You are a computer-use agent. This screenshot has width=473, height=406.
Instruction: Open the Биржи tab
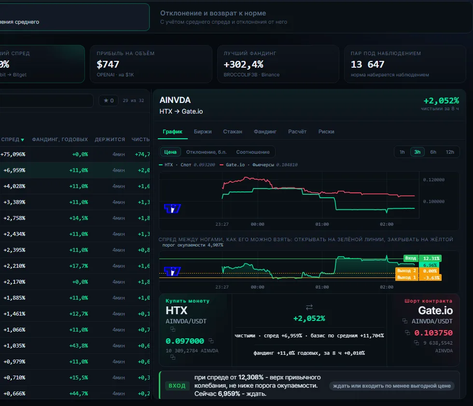click(x=203, y=131)
